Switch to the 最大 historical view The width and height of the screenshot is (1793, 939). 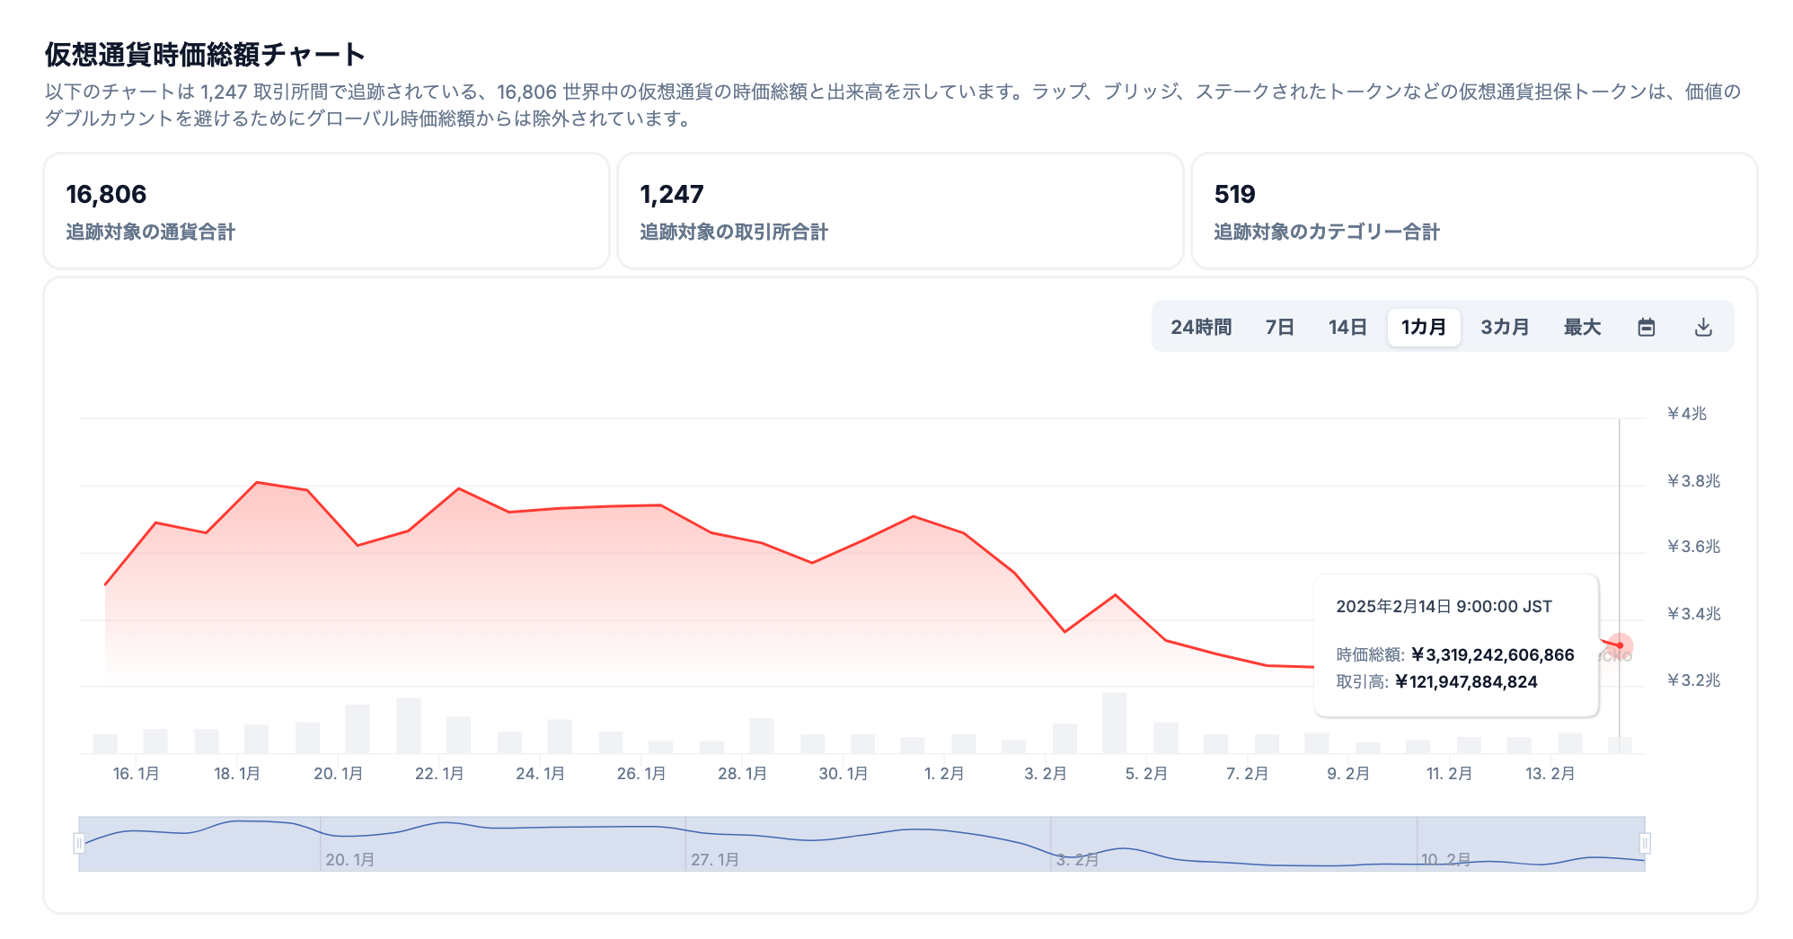[x=1581, y=327]
